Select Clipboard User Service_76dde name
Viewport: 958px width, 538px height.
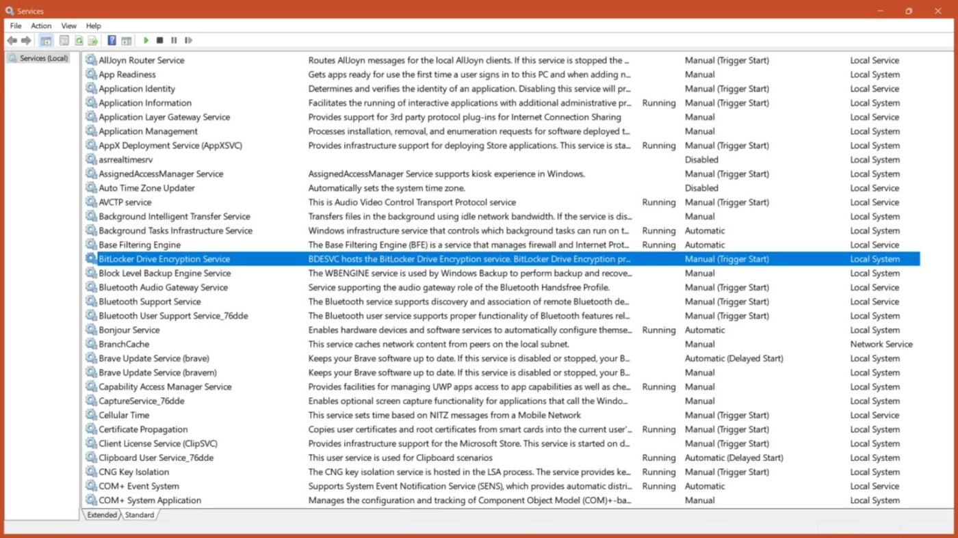(x=156, y=458)
